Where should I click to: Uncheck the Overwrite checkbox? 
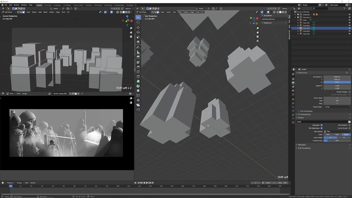pyautogui.click(x=321, y=125)
